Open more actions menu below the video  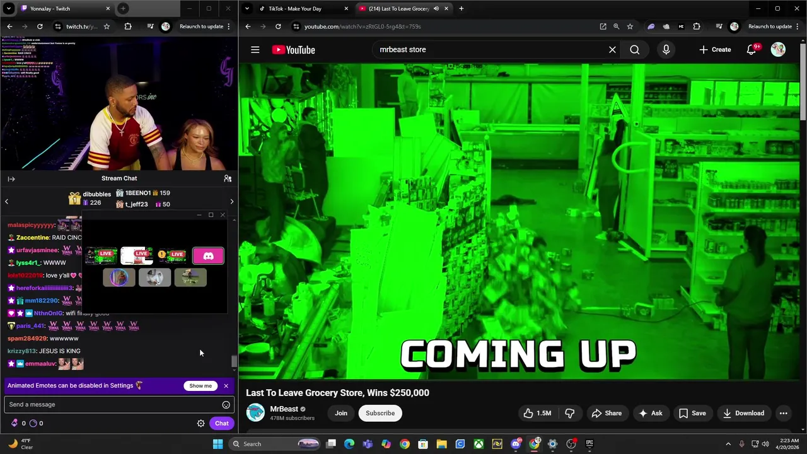pos(783,413)
